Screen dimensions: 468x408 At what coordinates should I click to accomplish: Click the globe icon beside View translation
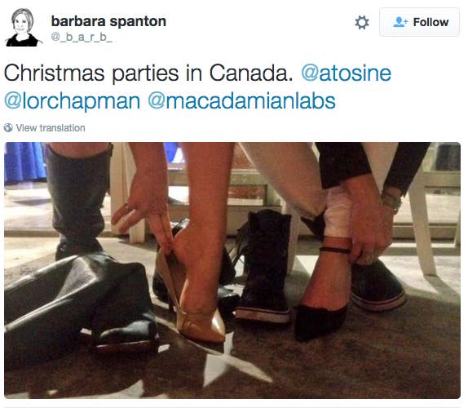click(x=8, y=128)
